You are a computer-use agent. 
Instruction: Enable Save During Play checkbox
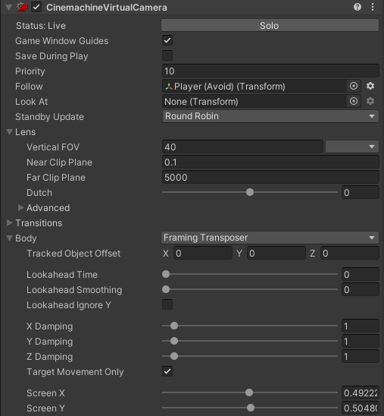(167, 55)
